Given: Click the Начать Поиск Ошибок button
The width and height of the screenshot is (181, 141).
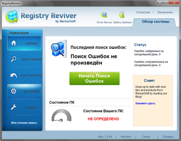Looking at the screenshot, I should tap(94, 79).
